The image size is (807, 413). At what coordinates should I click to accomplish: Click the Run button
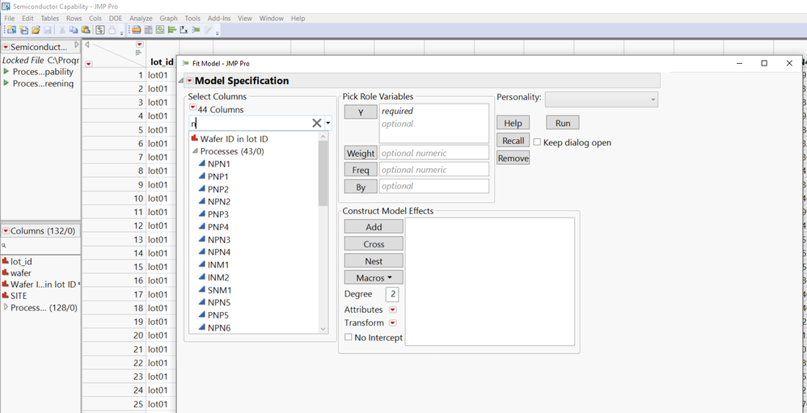[562, 123]
